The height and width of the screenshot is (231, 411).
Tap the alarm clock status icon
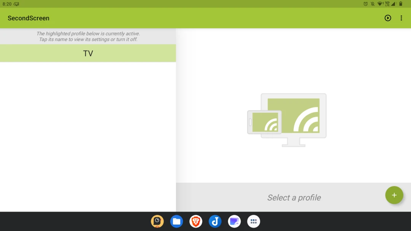coord(366,4)
